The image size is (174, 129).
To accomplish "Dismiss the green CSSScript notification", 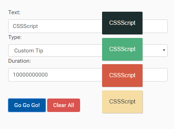I will 122,49.
